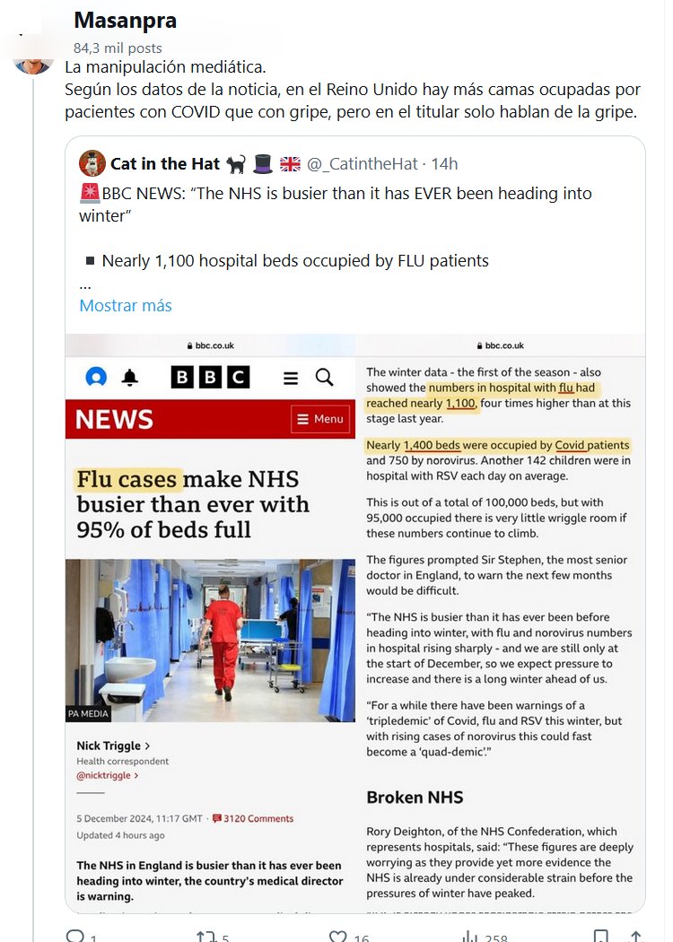This screenshot has width=673, height=942.
Task: Open the hospital corridor photo
Action: (x=210, y=641)
